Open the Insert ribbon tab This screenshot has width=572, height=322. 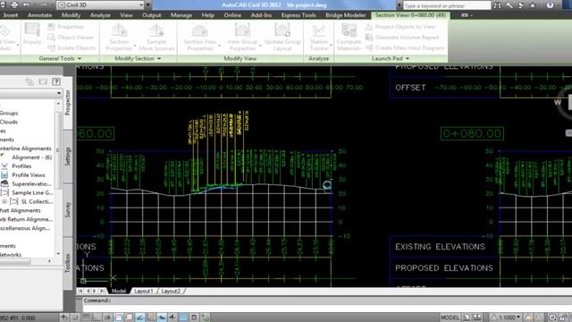(x=11, y=15)
